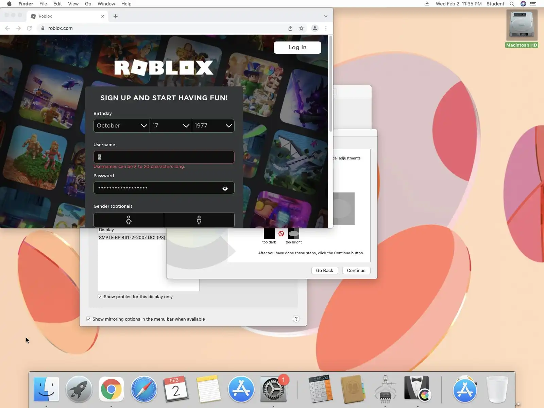
Task: Switch to the Roblox tab
Action: click(x=67, y=16)
